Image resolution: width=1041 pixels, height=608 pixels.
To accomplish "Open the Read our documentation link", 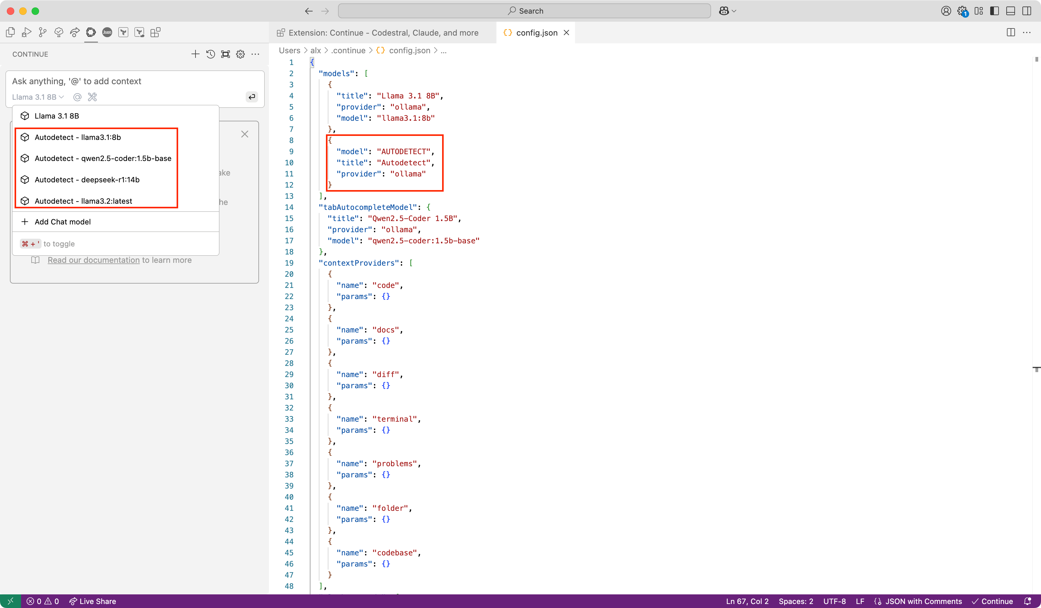I will click(93, 260).
